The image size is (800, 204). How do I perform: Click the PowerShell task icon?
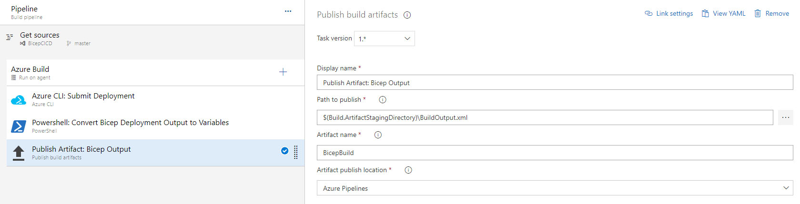(x=19, y=126)
